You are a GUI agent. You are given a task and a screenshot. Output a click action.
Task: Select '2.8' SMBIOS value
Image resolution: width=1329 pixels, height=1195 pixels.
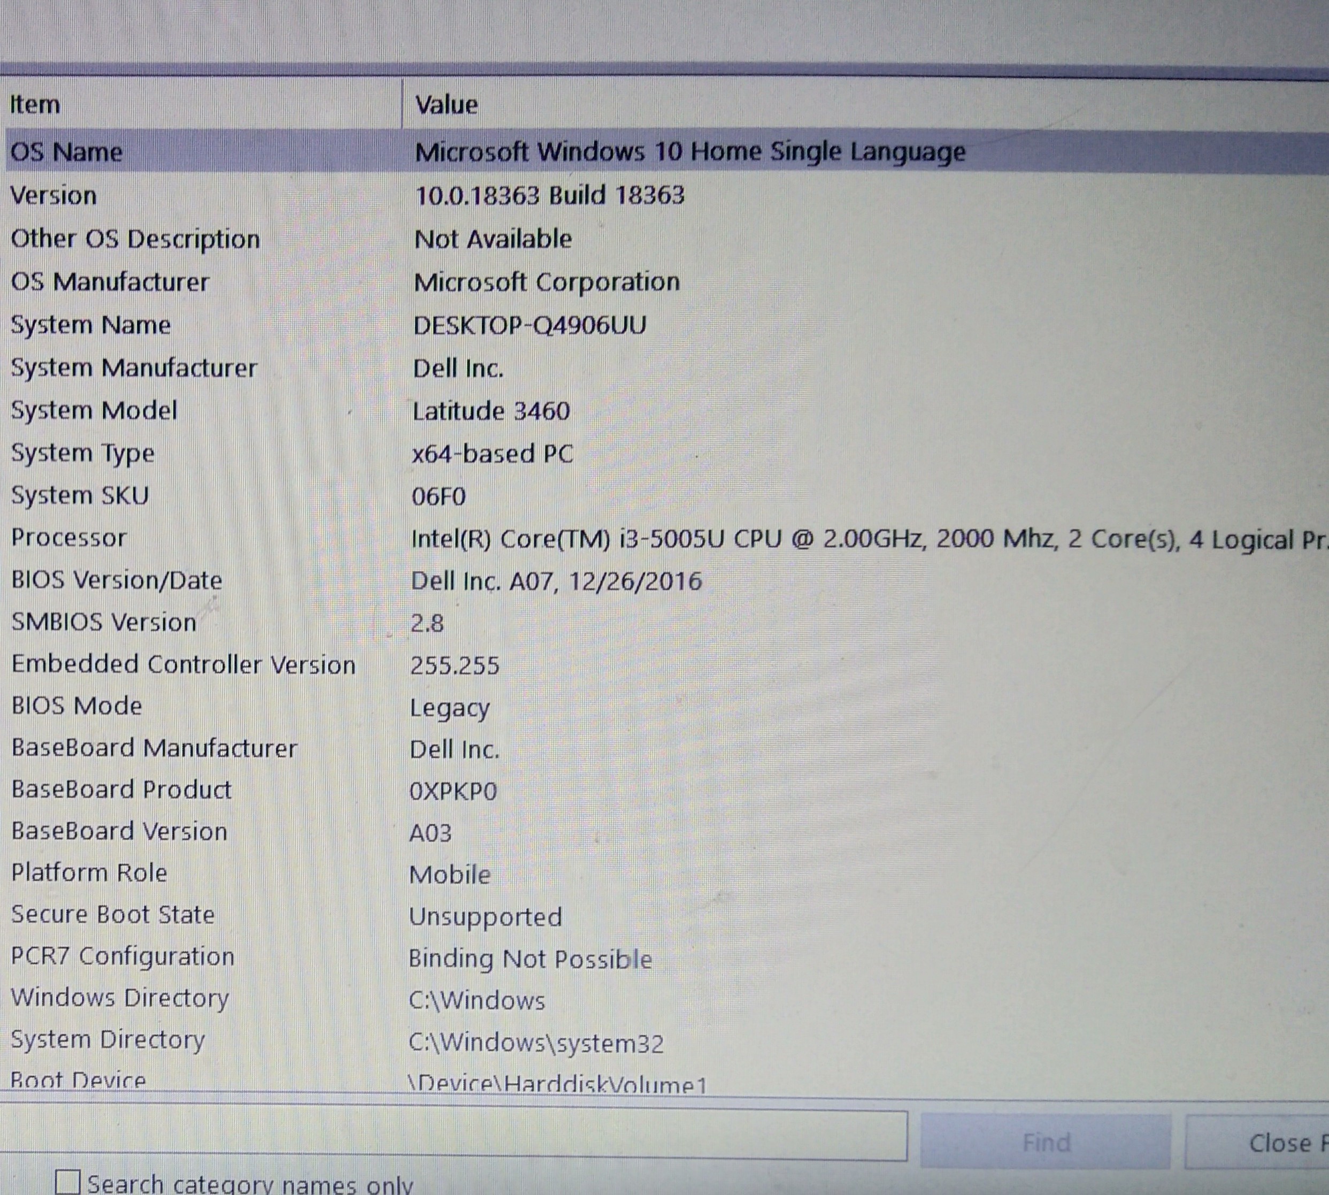[x=427, y=623]
